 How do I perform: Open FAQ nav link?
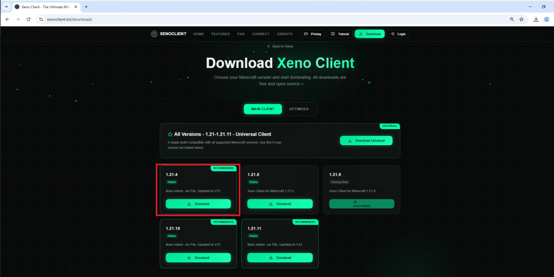[x=241, y=34]
